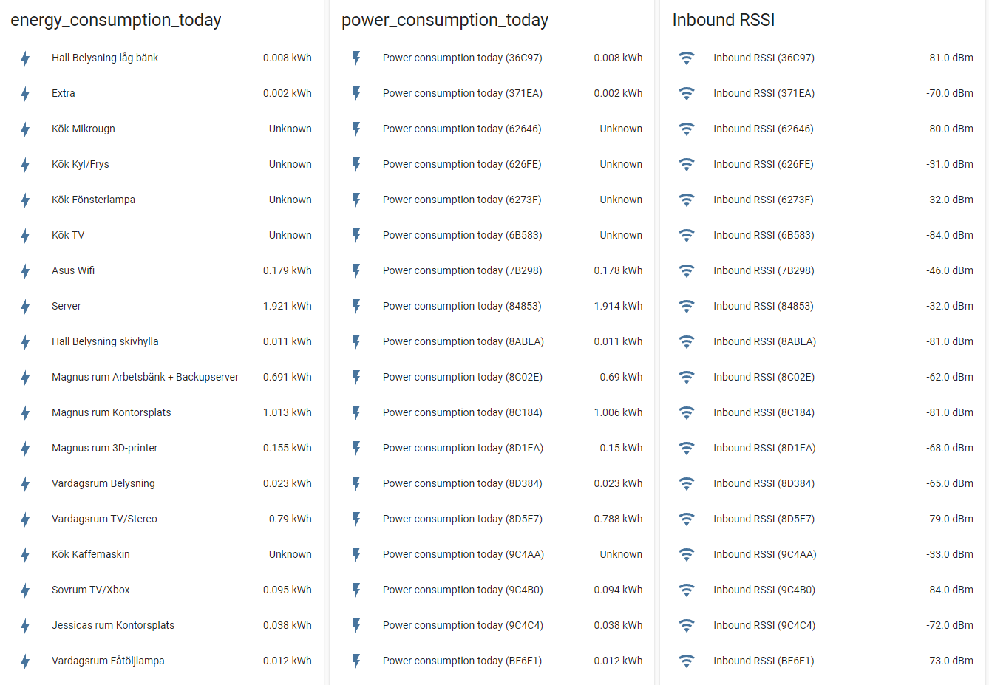Click the wifi icon beside Inbound RSSI (36C97)

(x=687, y=58)
